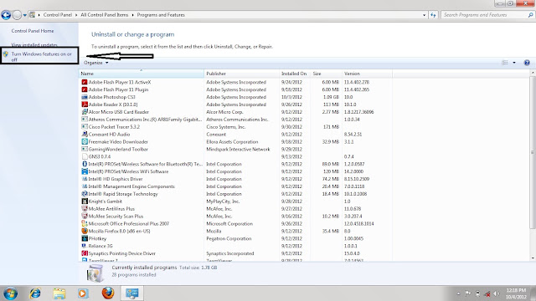Click the Control Panel address bar icon

[x=32, y=15]
